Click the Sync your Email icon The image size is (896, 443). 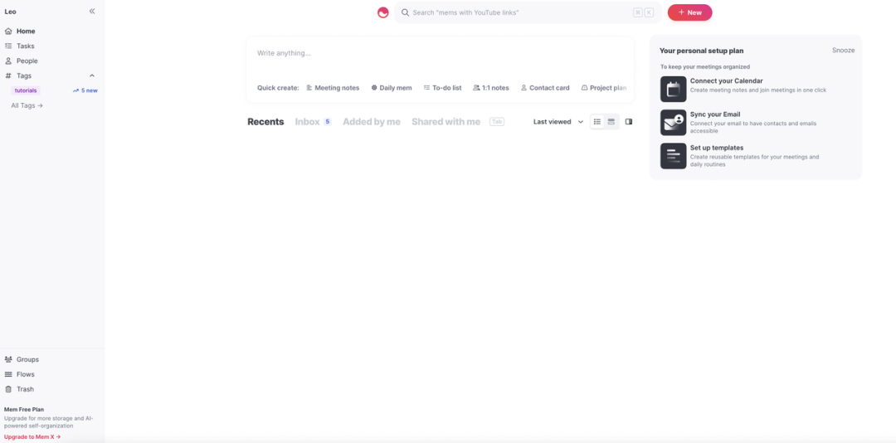pos(673,122)
